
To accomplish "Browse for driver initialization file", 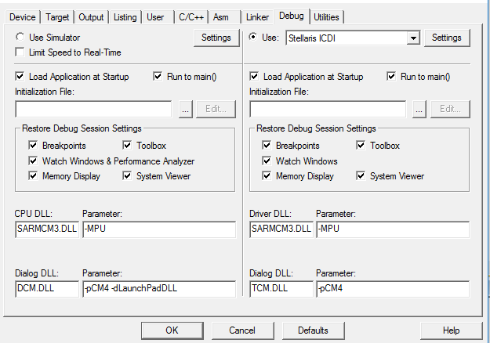I will (419, 109).
